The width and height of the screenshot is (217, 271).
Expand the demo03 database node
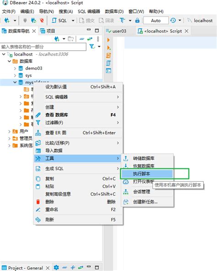15,68
